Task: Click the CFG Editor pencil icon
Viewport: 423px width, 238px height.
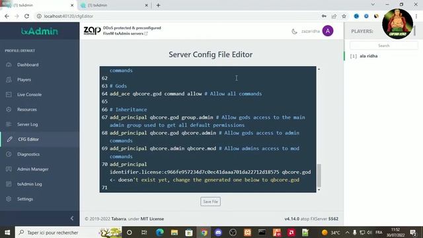Action: point(9,139)
